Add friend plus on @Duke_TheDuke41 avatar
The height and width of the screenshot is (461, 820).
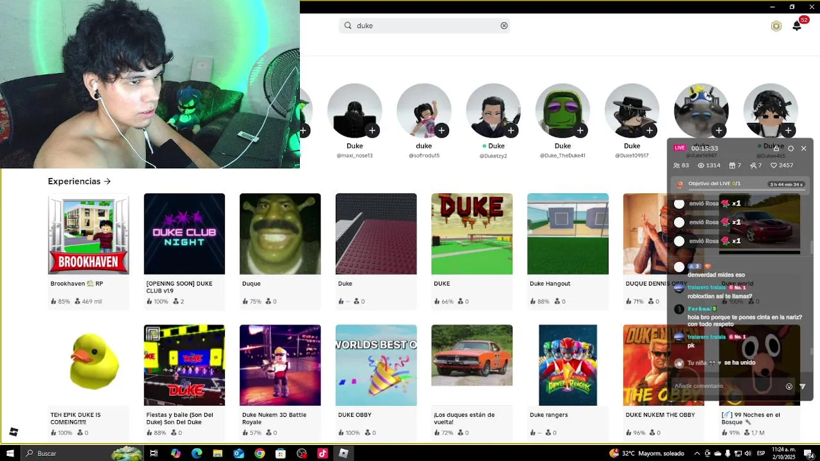[x=580, y=131]
